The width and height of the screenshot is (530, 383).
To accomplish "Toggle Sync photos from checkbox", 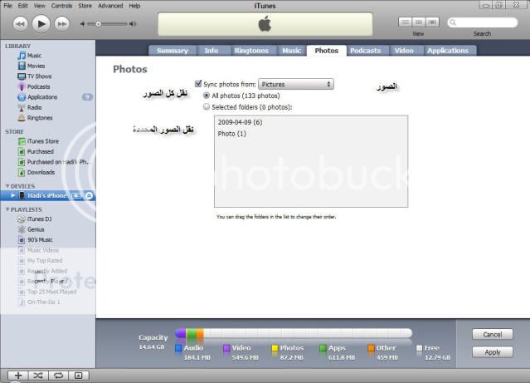I will pos(198,84).
